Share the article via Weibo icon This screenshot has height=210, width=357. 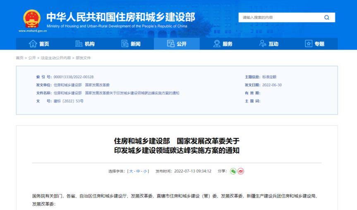[241, 171]
